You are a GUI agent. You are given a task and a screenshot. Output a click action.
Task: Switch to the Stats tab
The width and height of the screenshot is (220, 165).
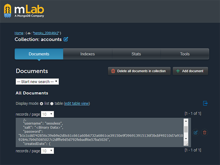[x=136, y=54]
